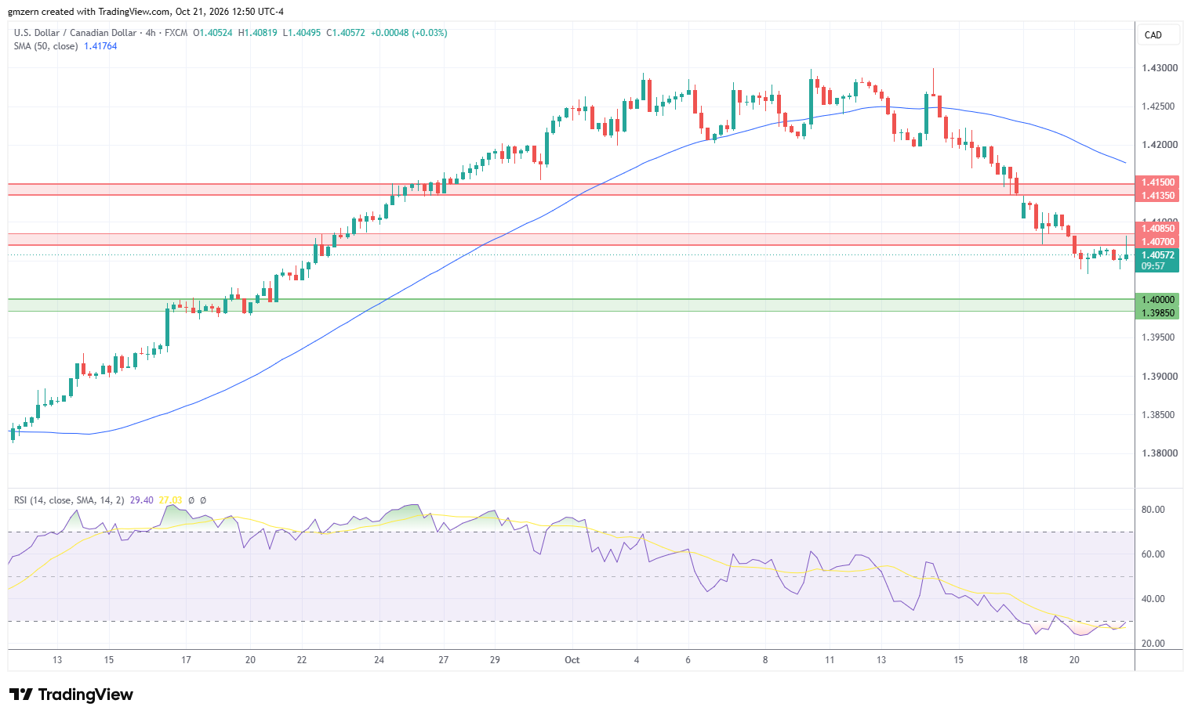Select the change value +0.00048 (+0.03%)

408,33
